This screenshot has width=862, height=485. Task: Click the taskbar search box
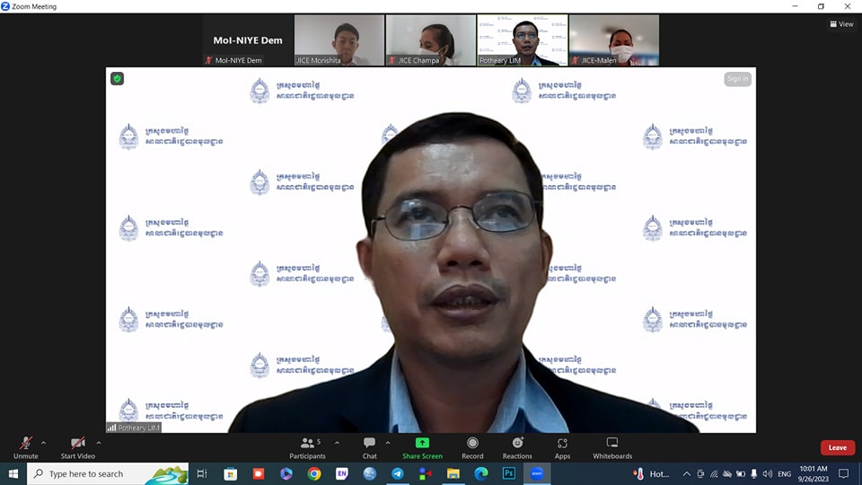pyautogui.click(x=108, y=473)
